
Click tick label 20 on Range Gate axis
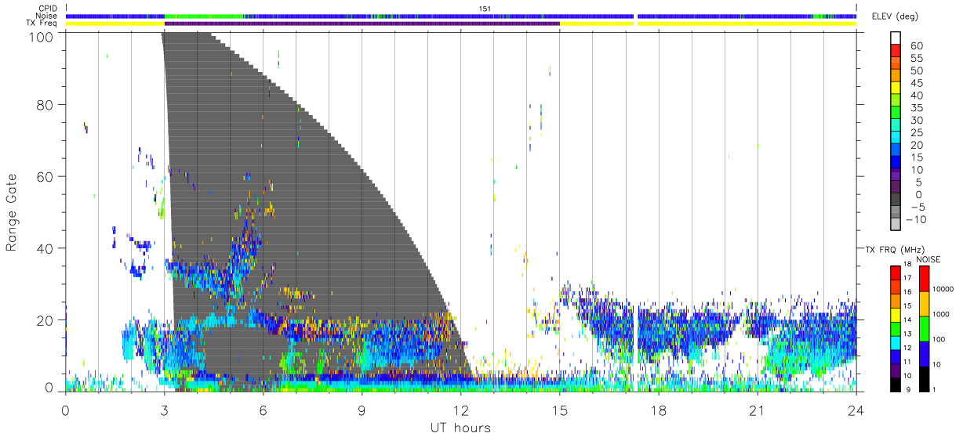(x=45, y=320)
